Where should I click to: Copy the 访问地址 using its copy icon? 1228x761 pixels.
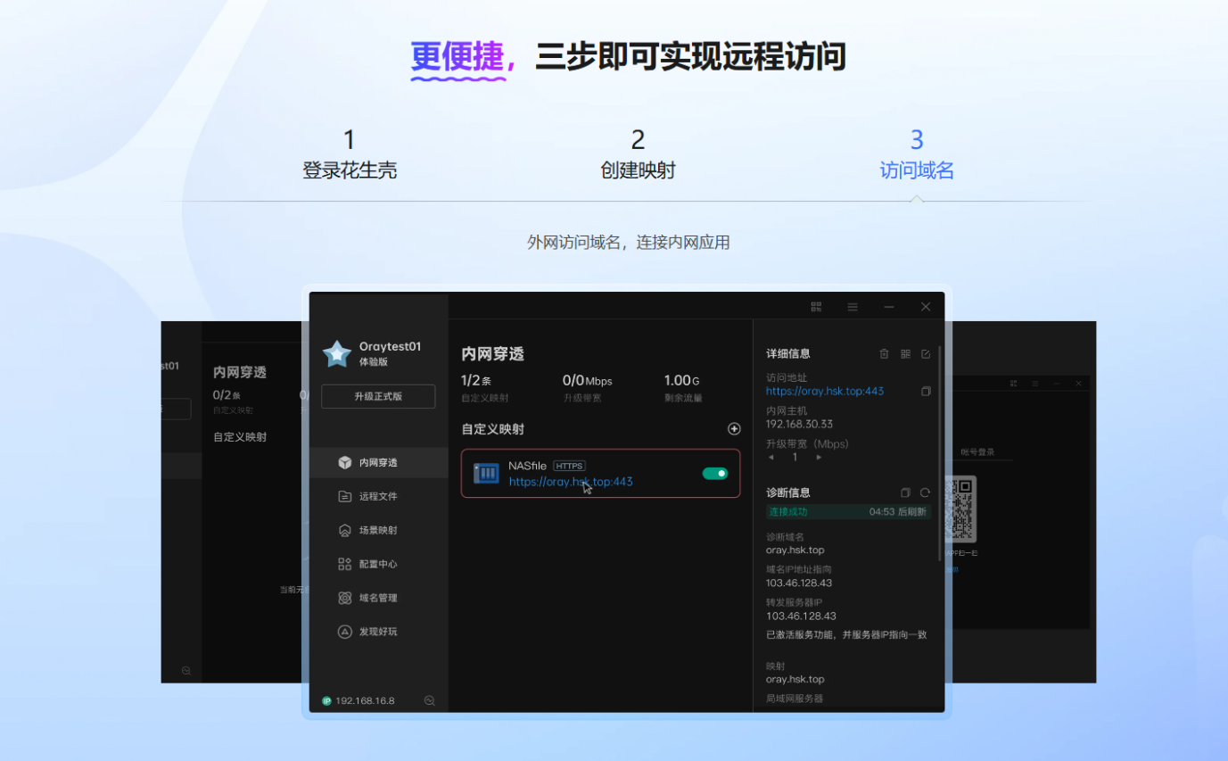[926, 391]
